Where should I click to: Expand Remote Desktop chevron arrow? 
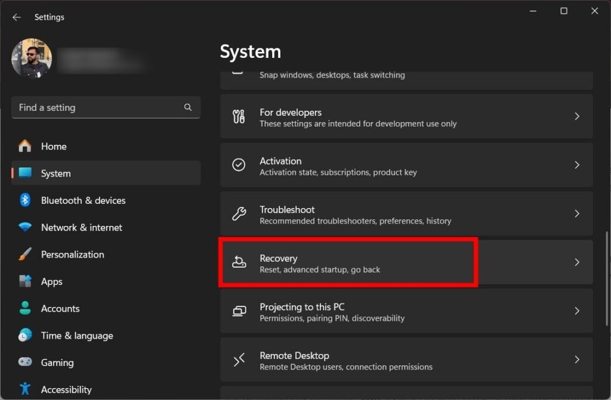click(x=577, y=359)
